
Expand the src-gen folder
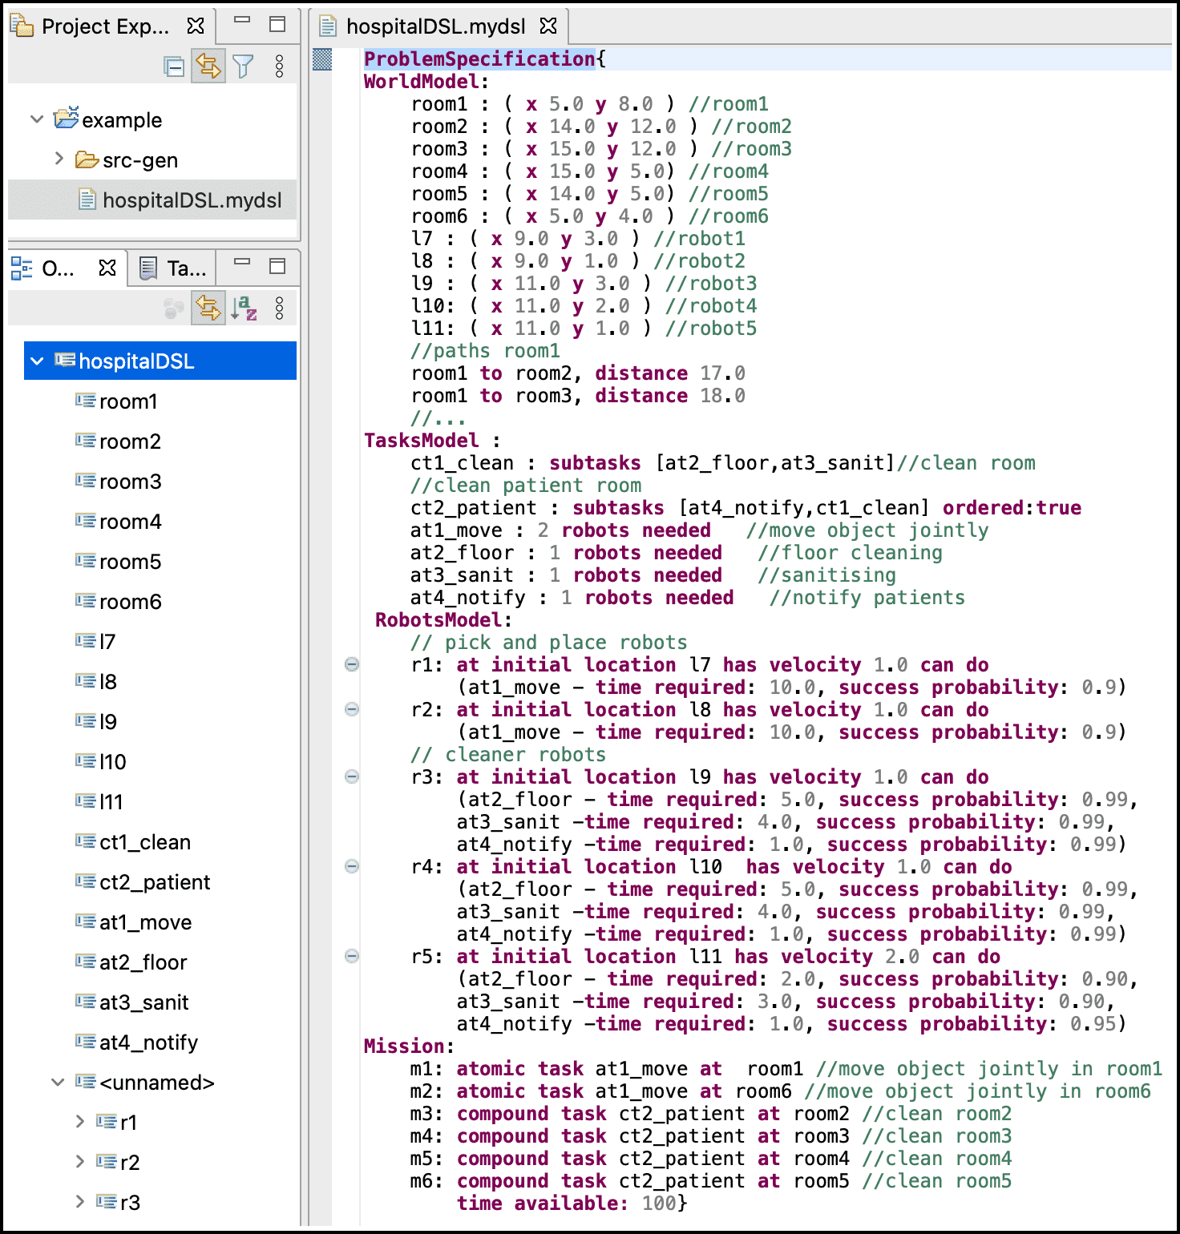(x=59, y=159)
